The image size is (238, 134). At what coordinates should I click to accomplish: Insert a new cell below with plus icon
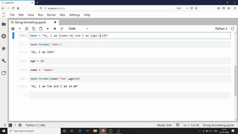[20, 29]
